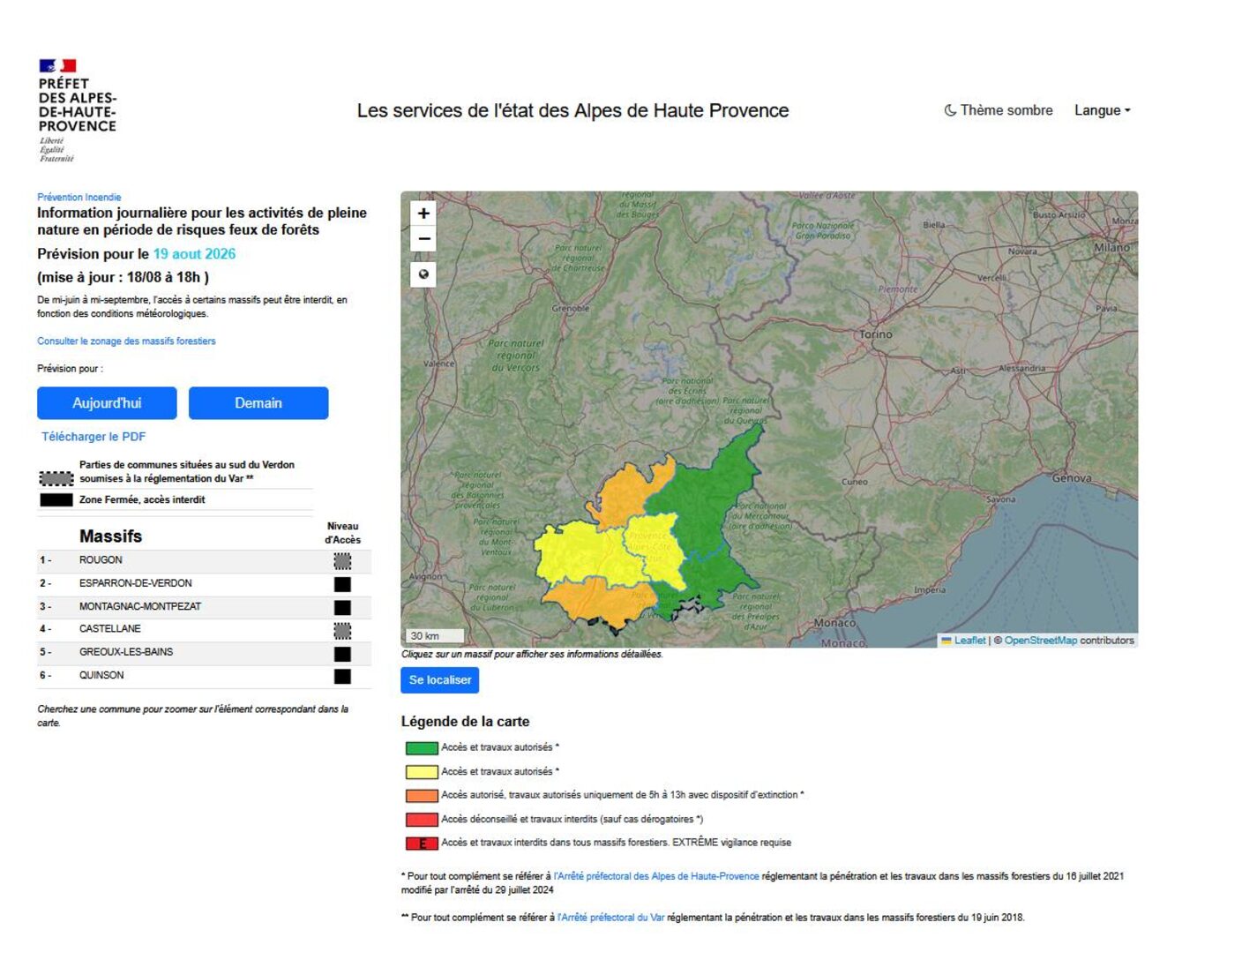Click the 30 km map scale indicator
1242x960 pixels.
click(435, 635)
